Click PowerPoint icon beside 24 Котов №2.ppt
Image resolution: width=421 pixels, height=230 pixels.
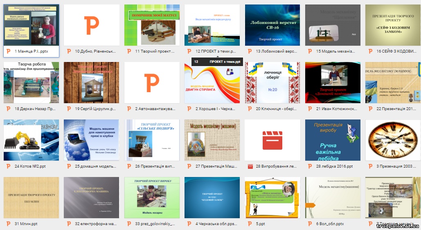(8, 166)
